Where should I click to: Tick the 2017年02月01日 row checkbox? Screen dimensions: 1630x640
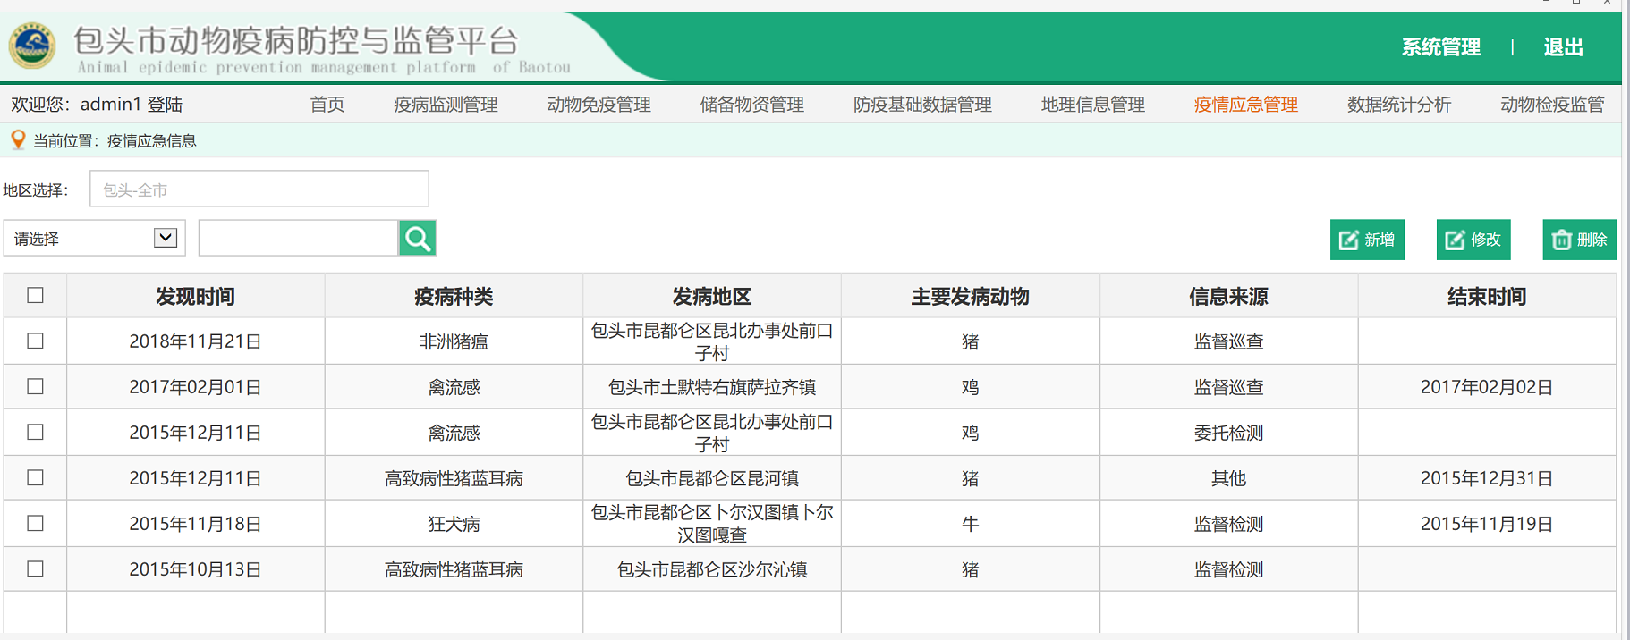point(36,387)
